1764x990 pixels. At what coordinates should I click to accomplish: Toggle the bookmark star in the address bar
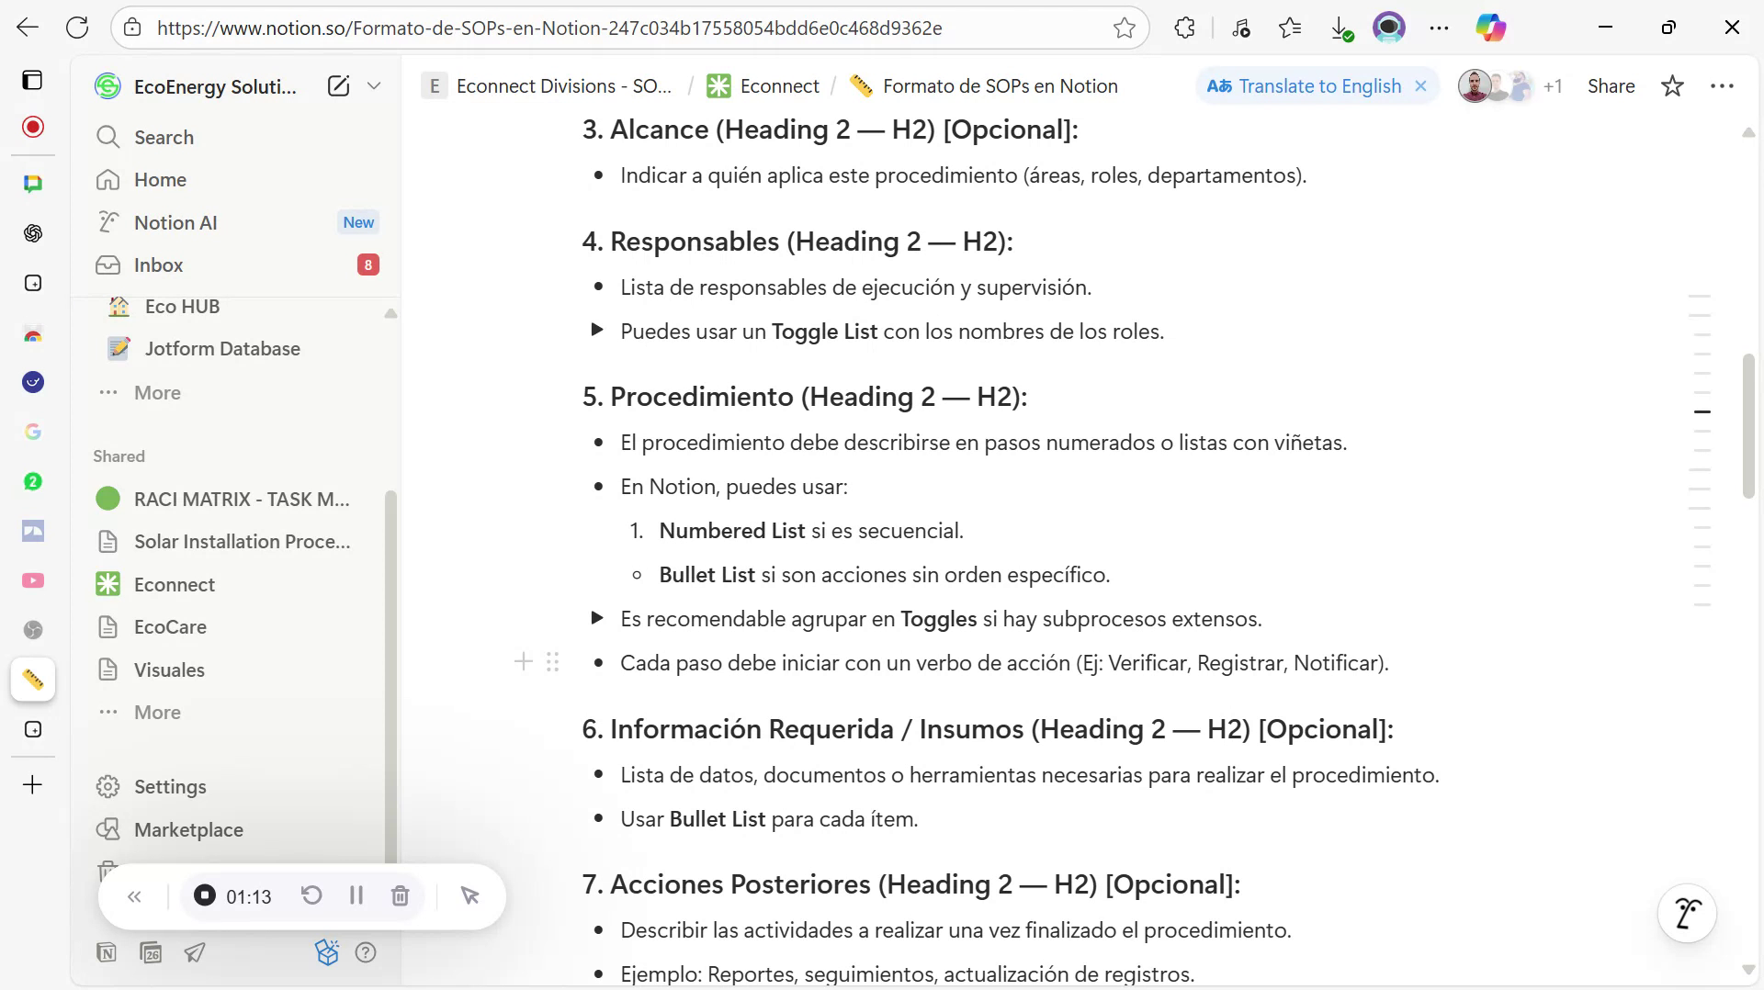pos(1125,28)
